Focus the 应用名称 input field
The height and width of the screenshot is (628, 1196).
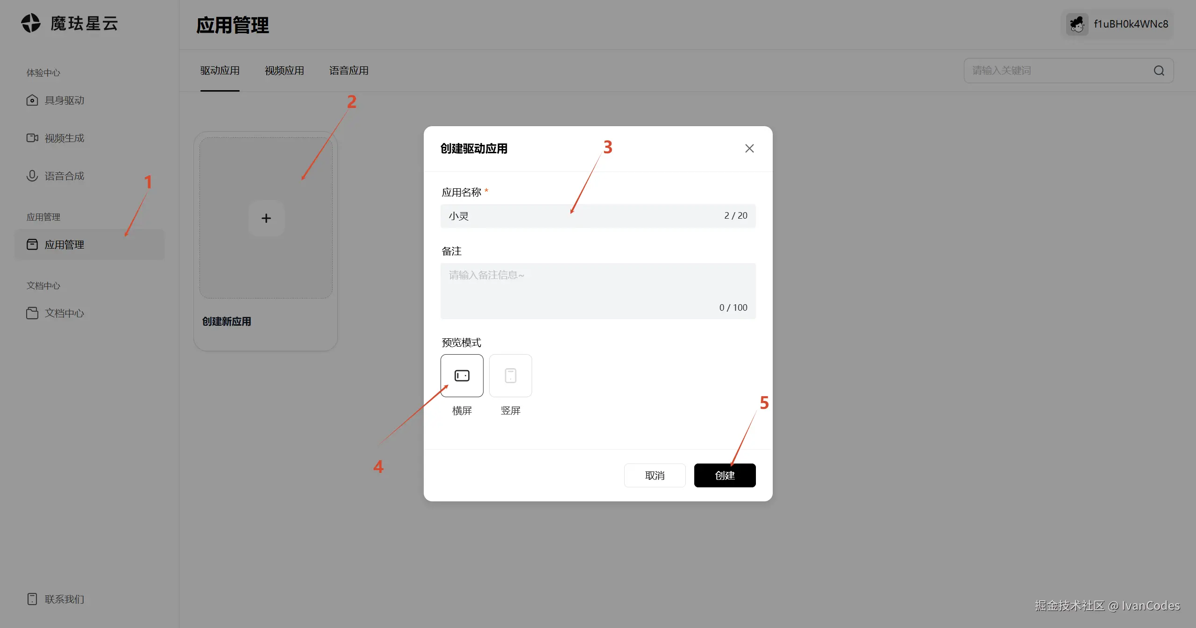[x=598, y=216]
